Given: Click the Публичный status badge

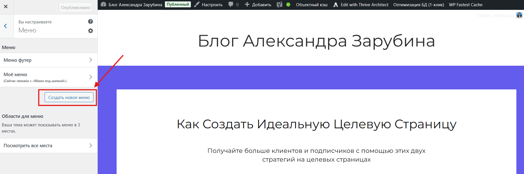Looking at the screenshot, I should pyautogui.click(x=178, y=4).
